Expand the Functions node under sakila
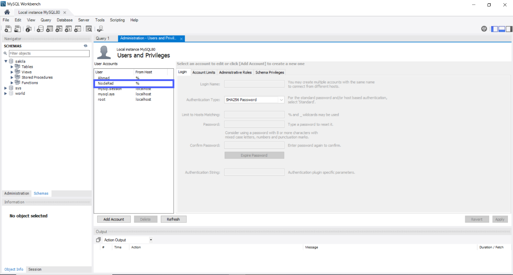This screenshot has width=513, height=275. coord(12,83)
